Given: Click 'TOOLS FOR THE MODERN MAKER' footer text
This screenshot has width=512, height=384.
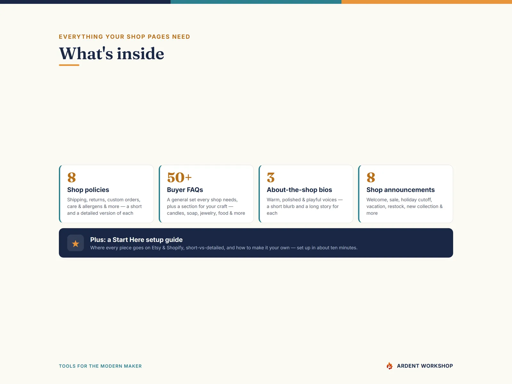Looking at the screenshot, I should tap(100, 366).
